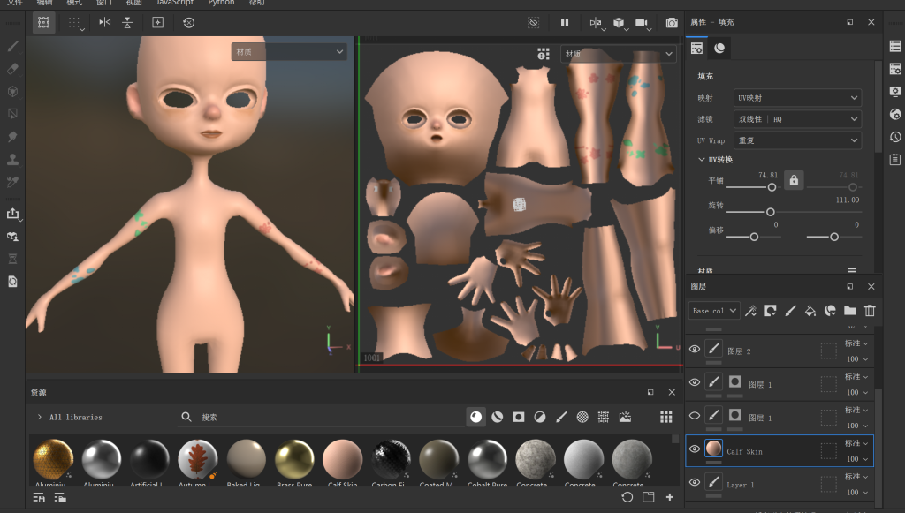
Task: Add an effect with the magic wand icon
Action: point(750,311)
